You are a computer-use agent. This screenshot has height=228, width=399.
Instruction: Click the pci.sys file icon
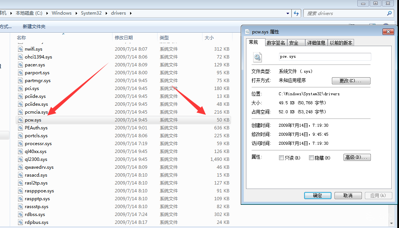[20, 88]
